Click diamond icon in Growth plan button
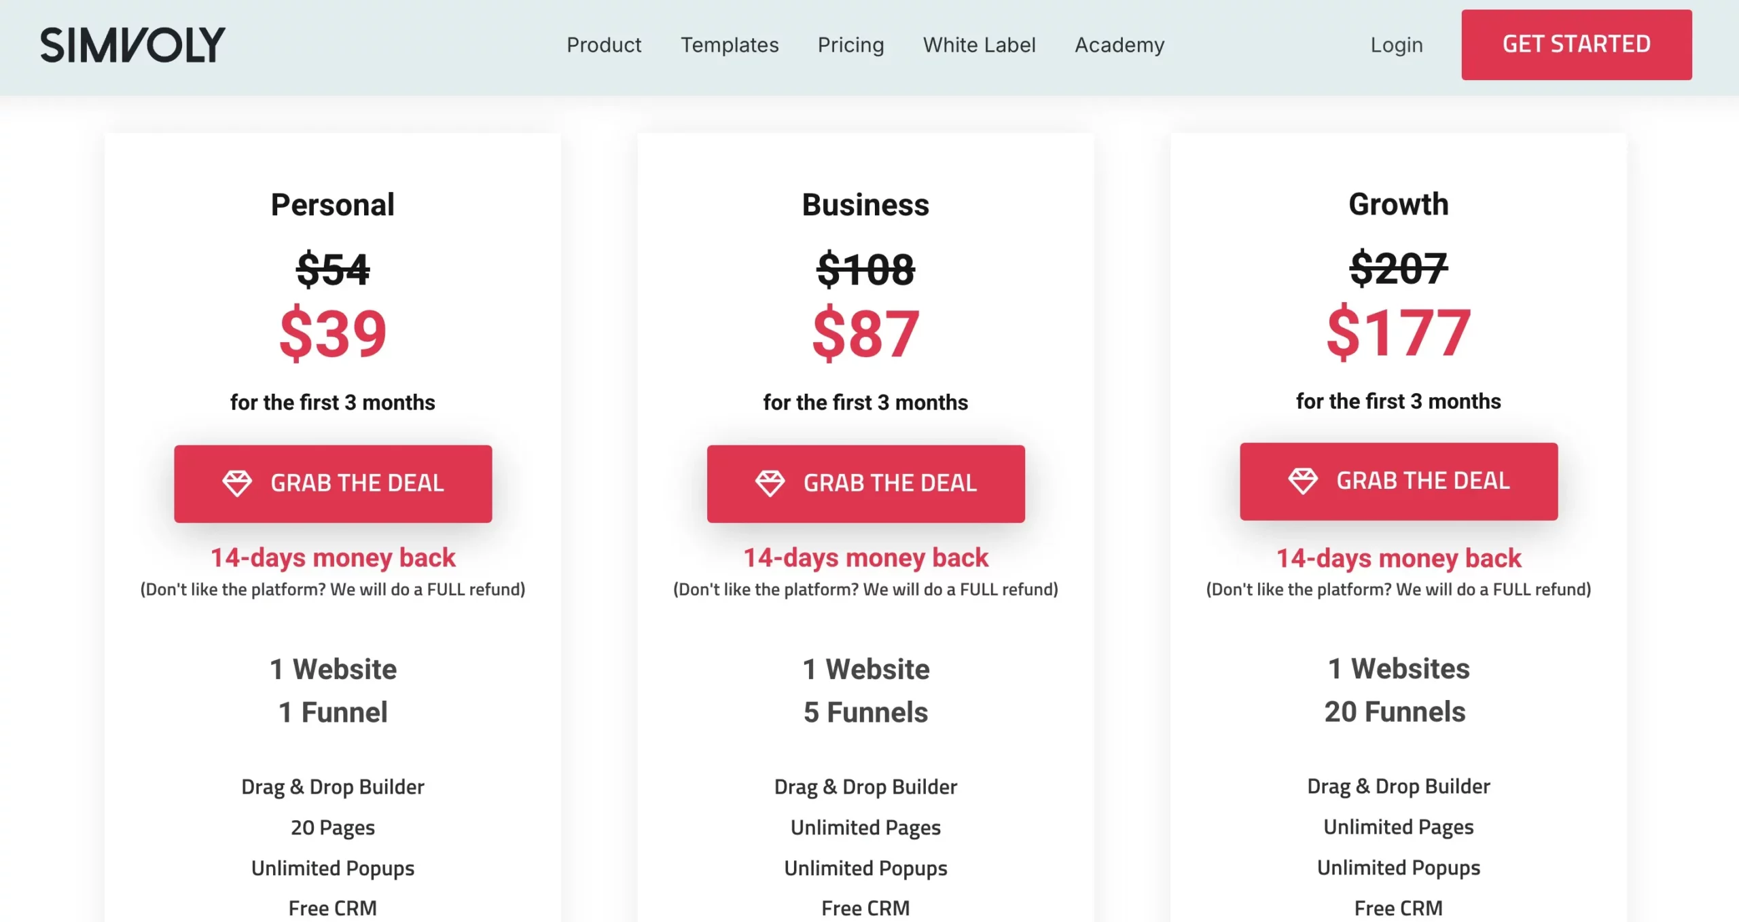 (1302, 481)
